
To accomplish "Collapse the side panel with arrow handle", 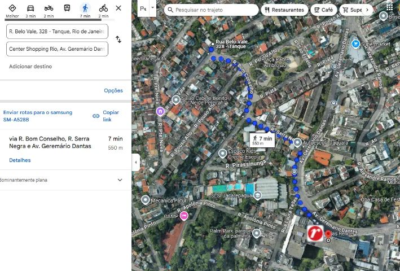I will point(135,162).
